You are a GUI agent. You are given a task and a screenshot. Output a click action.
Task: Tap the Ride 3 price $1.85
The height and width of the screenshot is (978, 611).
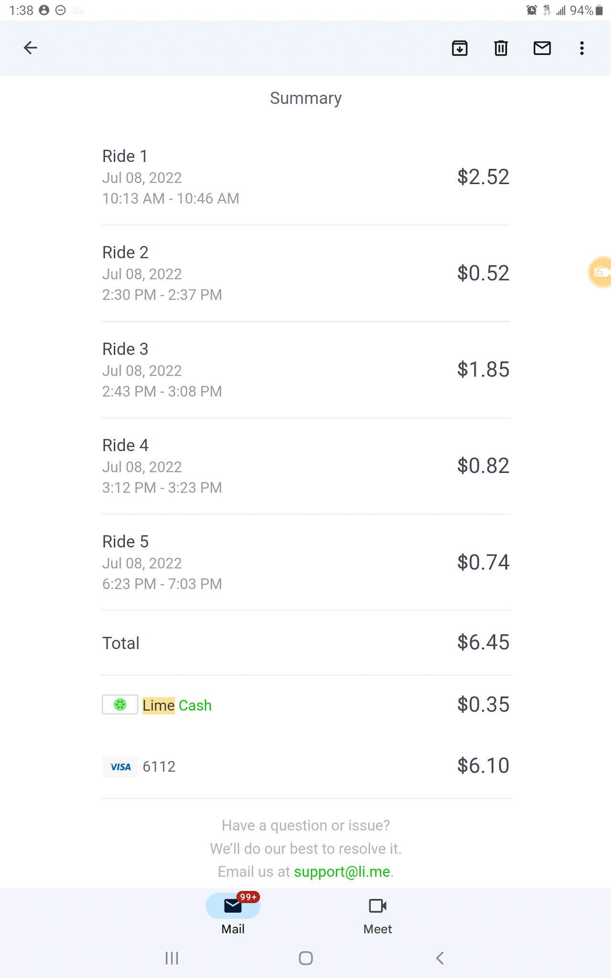click(x=483, y=370)
